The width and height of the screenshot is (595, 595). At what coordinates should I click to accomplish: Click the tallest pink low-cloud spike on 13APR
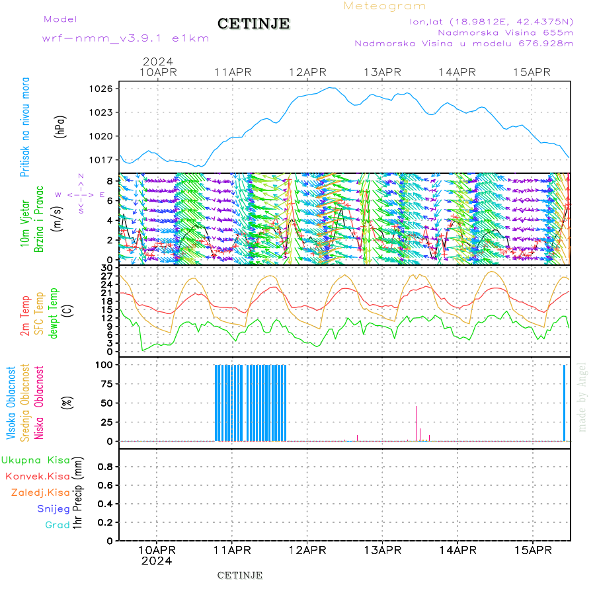pos(416,424)
